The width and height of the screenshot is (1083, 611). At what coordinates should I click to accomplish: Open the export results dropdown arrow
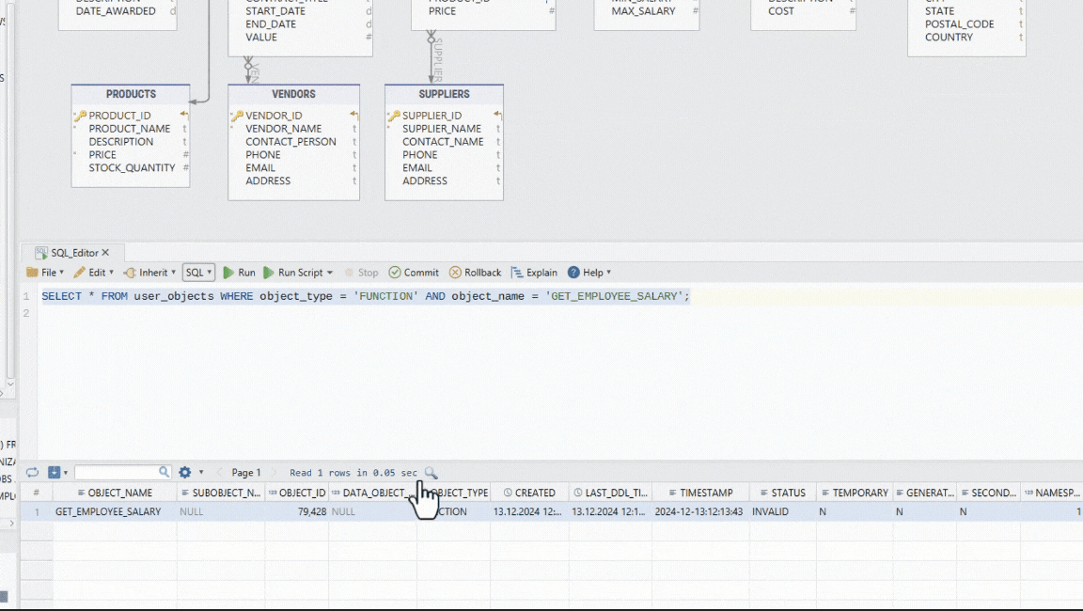pyautogui.click(x=66, y=473)
